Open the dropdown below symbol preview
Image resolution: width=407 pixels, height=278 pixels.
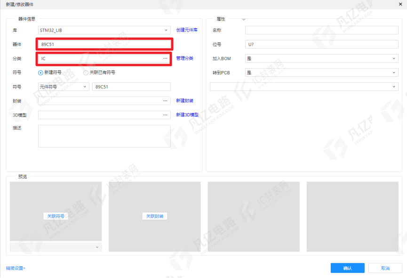coord(56,247)
